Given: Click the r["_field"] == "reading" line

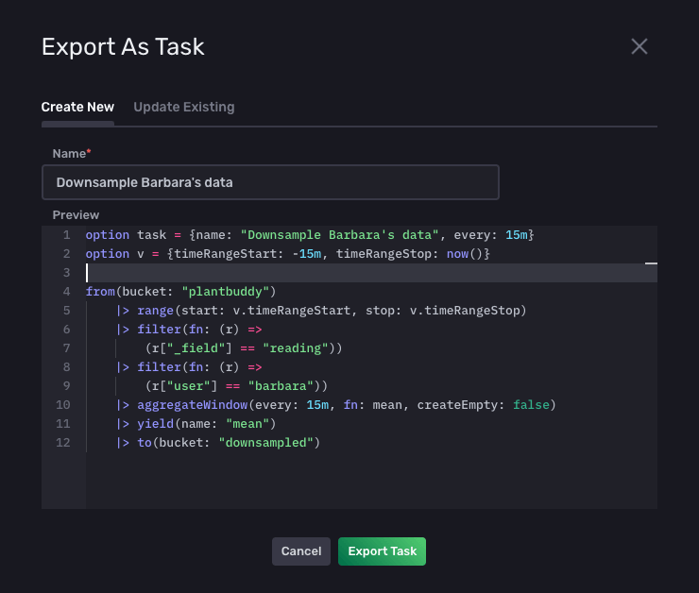Looking at the screenshot, I should pyautogui.click(x=244, y=347).
